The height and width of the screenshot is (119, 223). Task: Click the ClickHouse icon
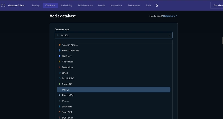(59, 62)
